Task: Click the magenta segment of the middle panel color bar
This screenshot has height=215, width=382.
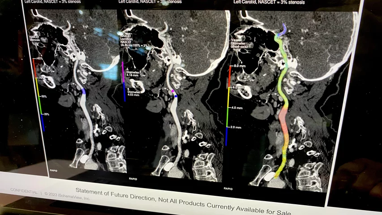Action: pos(123,72)
